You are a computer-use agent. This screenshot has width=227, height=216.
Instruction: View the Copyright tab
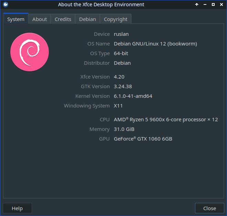116,19
